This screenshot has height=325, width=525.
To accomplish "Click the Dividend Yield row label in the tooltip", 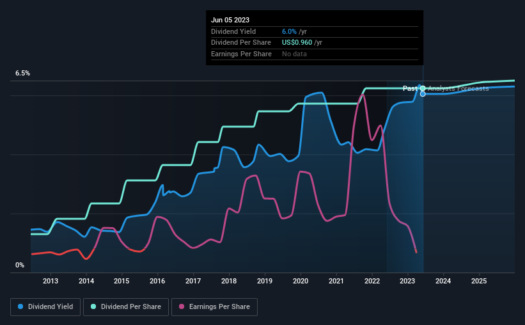I will pos(233,31).
